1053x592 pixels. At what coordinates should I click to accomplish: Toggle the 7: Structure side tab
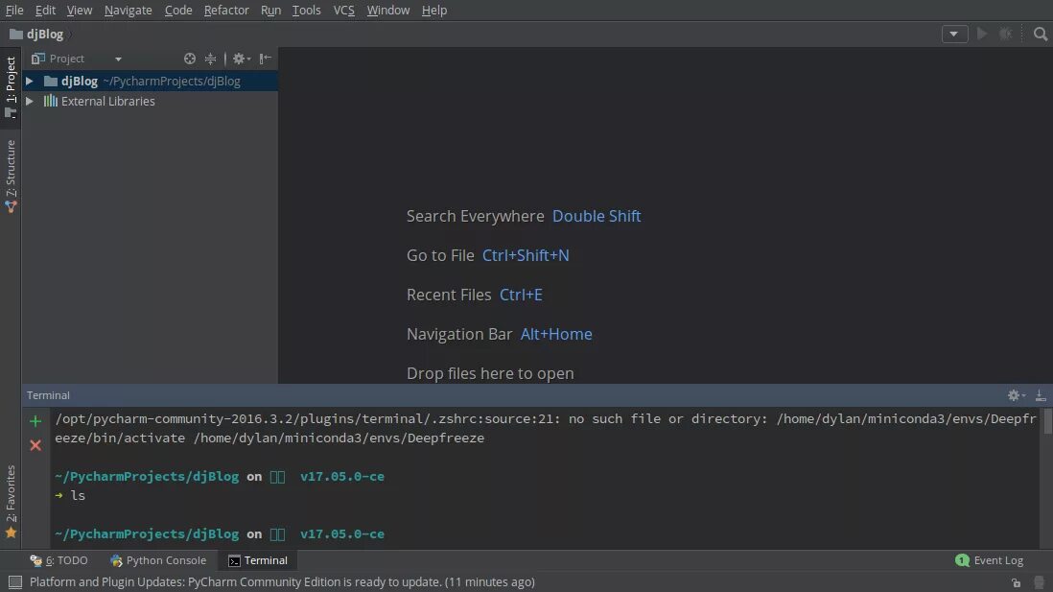click(11, 176)
